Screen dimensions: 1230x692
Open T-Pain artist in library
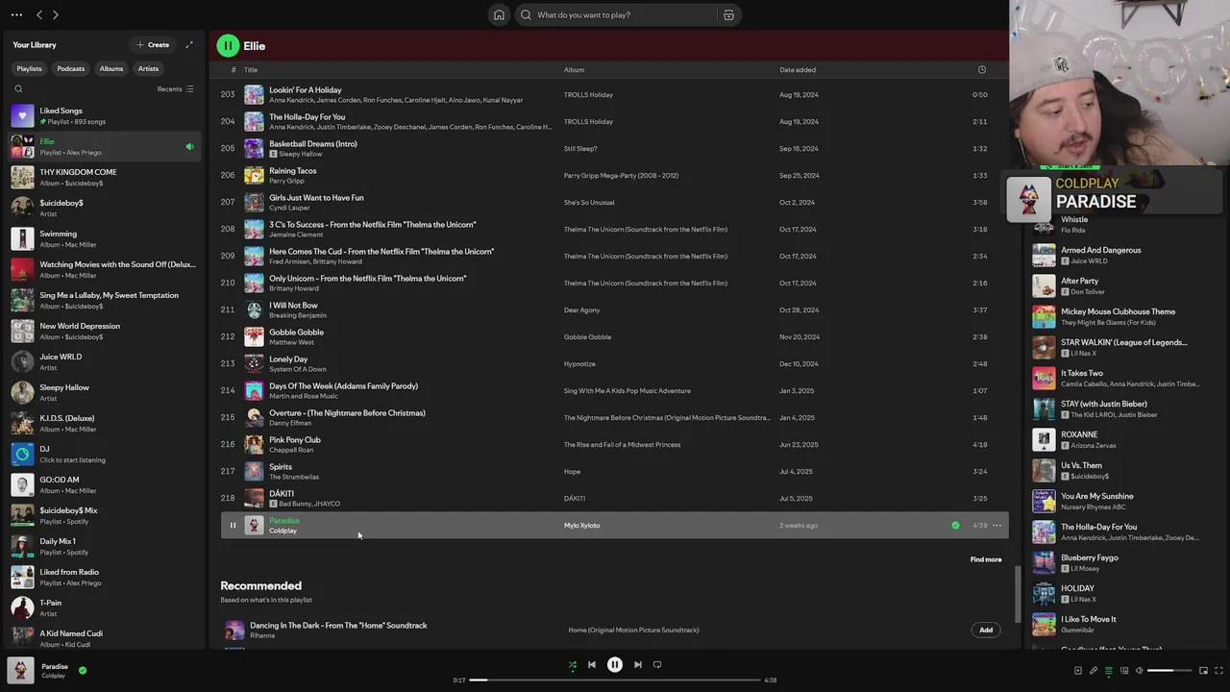pos(104,607)
